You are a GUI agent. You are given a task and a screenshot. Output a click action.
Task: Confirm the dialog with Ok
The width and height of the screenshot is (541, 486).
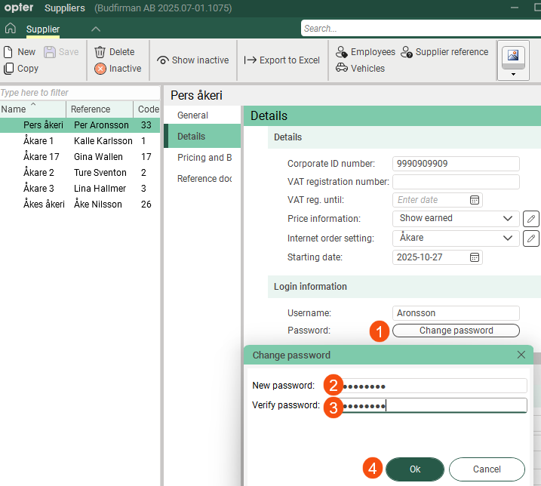(414, 469)
